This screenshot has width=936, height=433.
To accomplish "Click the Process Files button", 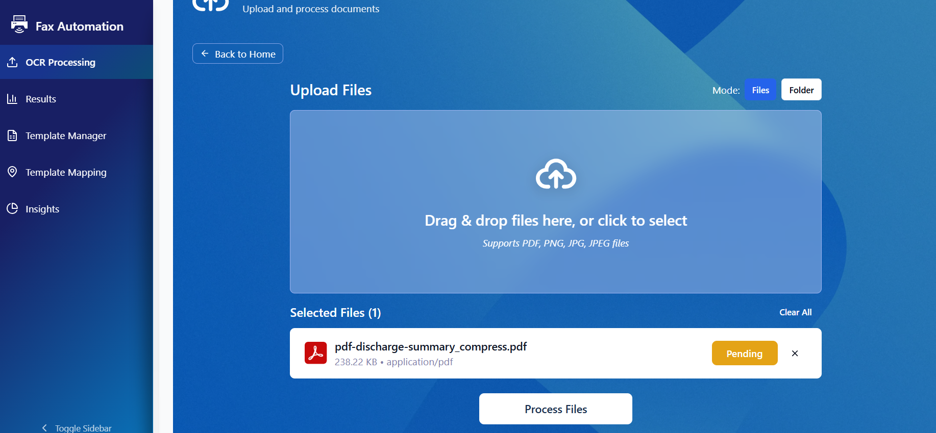I will [x=556, y=409].
